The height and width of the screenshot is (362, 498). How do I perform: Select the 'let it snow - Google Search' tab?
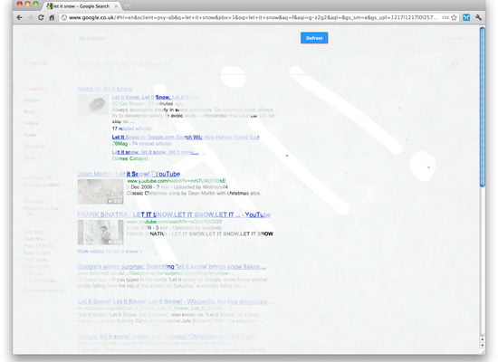tap(81, 6)
